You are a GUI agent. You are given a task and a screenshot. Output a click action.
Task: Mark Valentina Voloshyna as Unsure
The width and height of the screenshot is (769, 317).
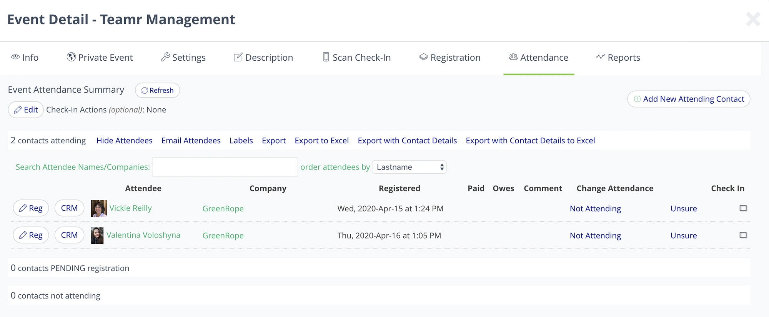684,236
